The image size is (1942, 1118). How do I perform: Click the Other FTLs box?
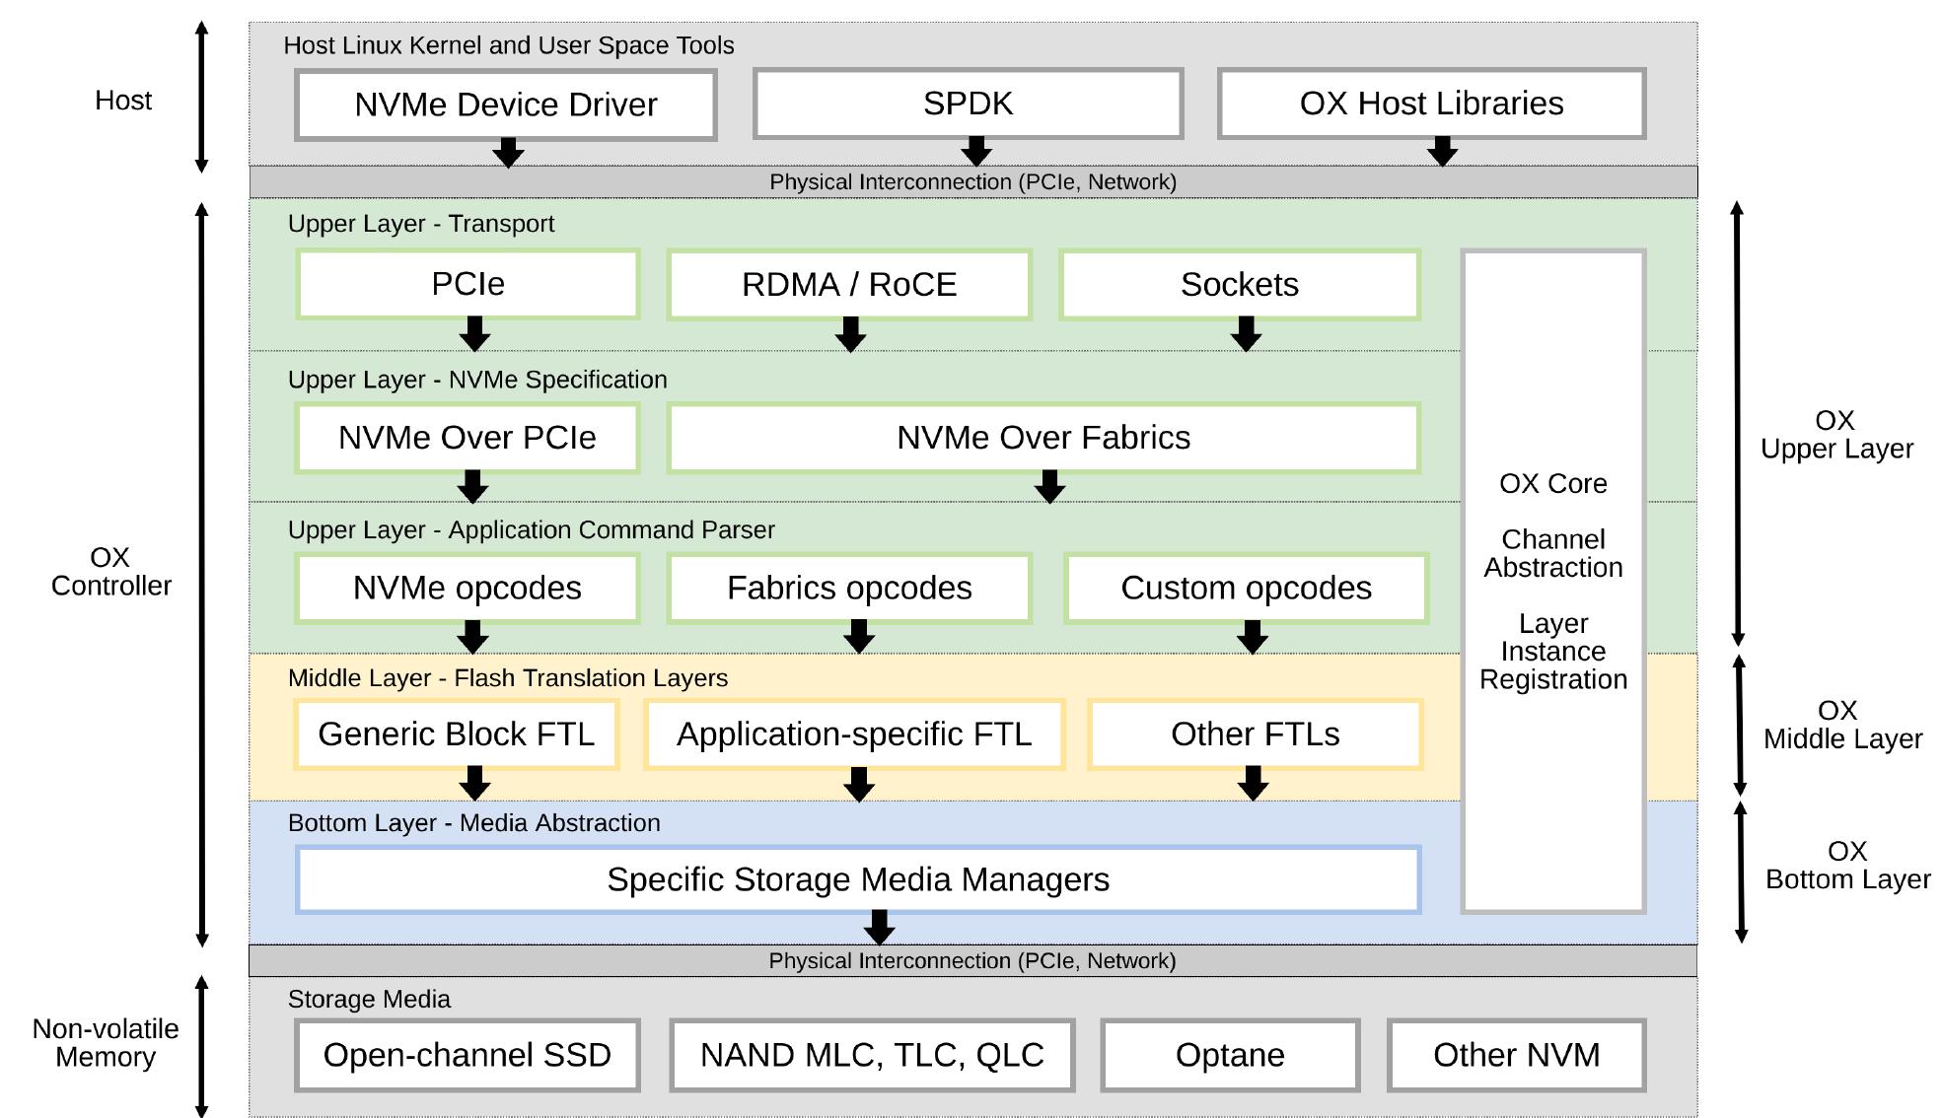[1256, 734]
